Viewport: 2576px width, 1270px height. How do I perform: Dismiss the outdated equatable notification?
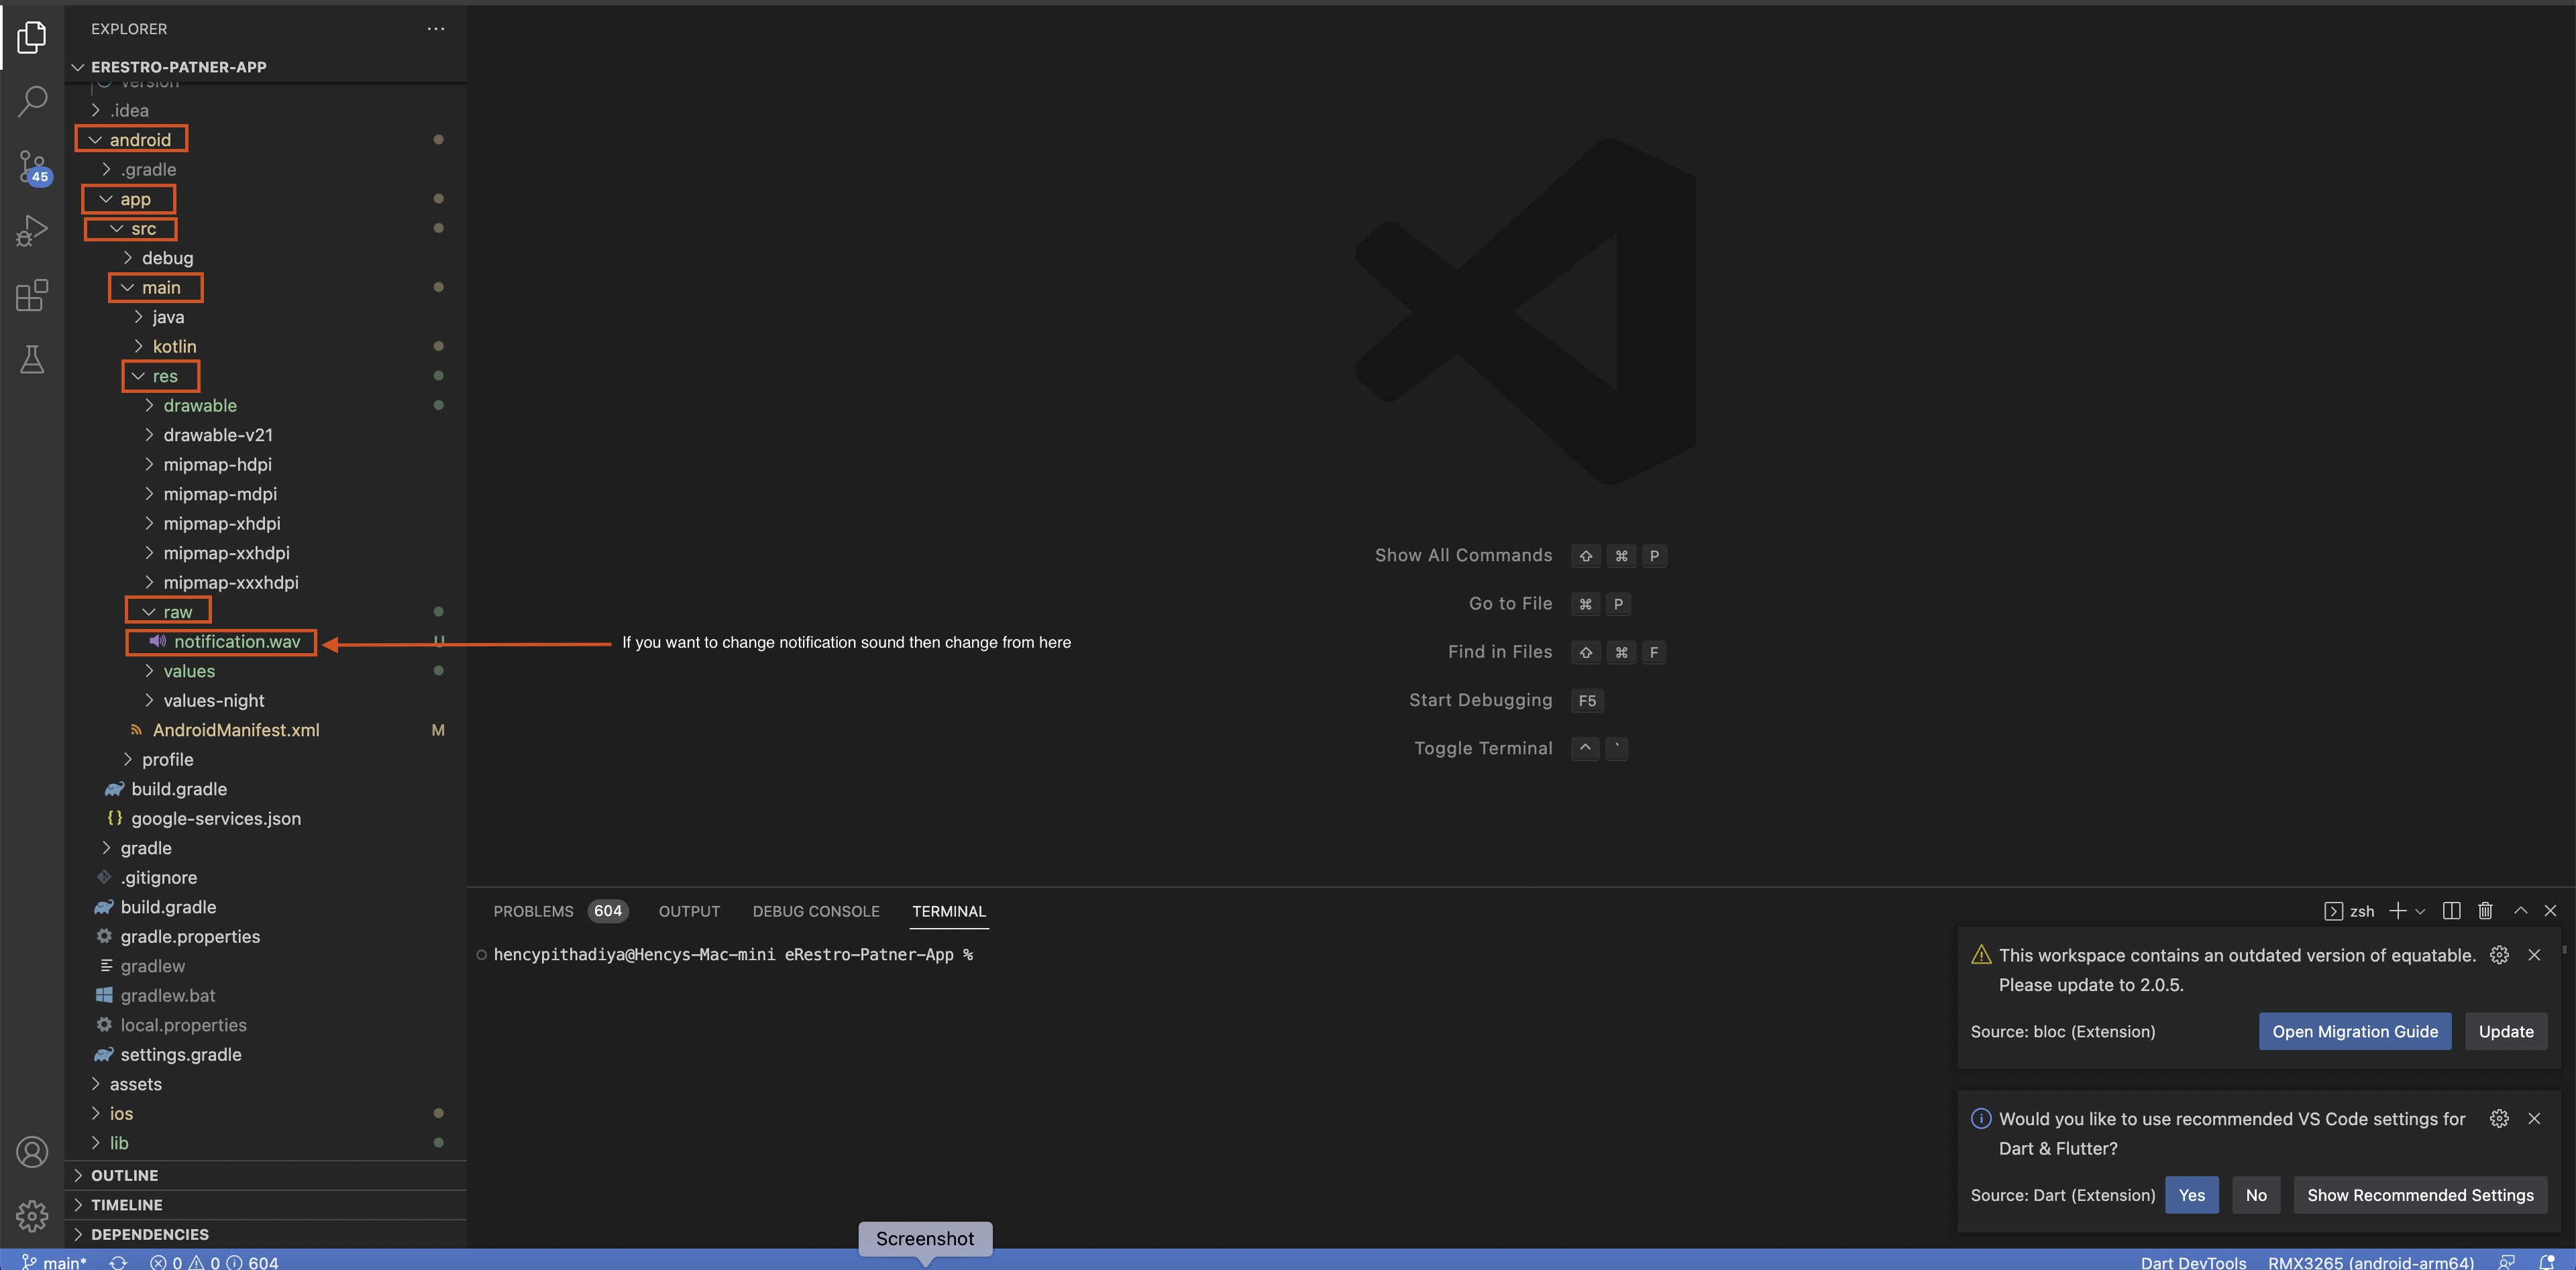pyautogui.click(x=2534, y=954)
